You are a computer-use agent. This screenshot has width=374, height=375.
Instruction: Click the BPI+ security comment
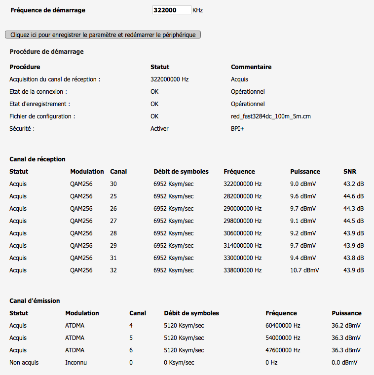click(238, 129)
